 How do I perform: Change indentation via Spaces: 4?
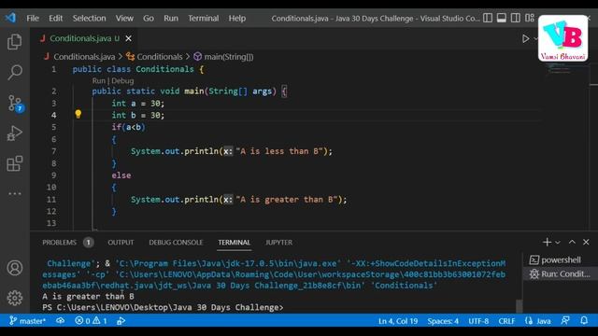coord(443,321)
